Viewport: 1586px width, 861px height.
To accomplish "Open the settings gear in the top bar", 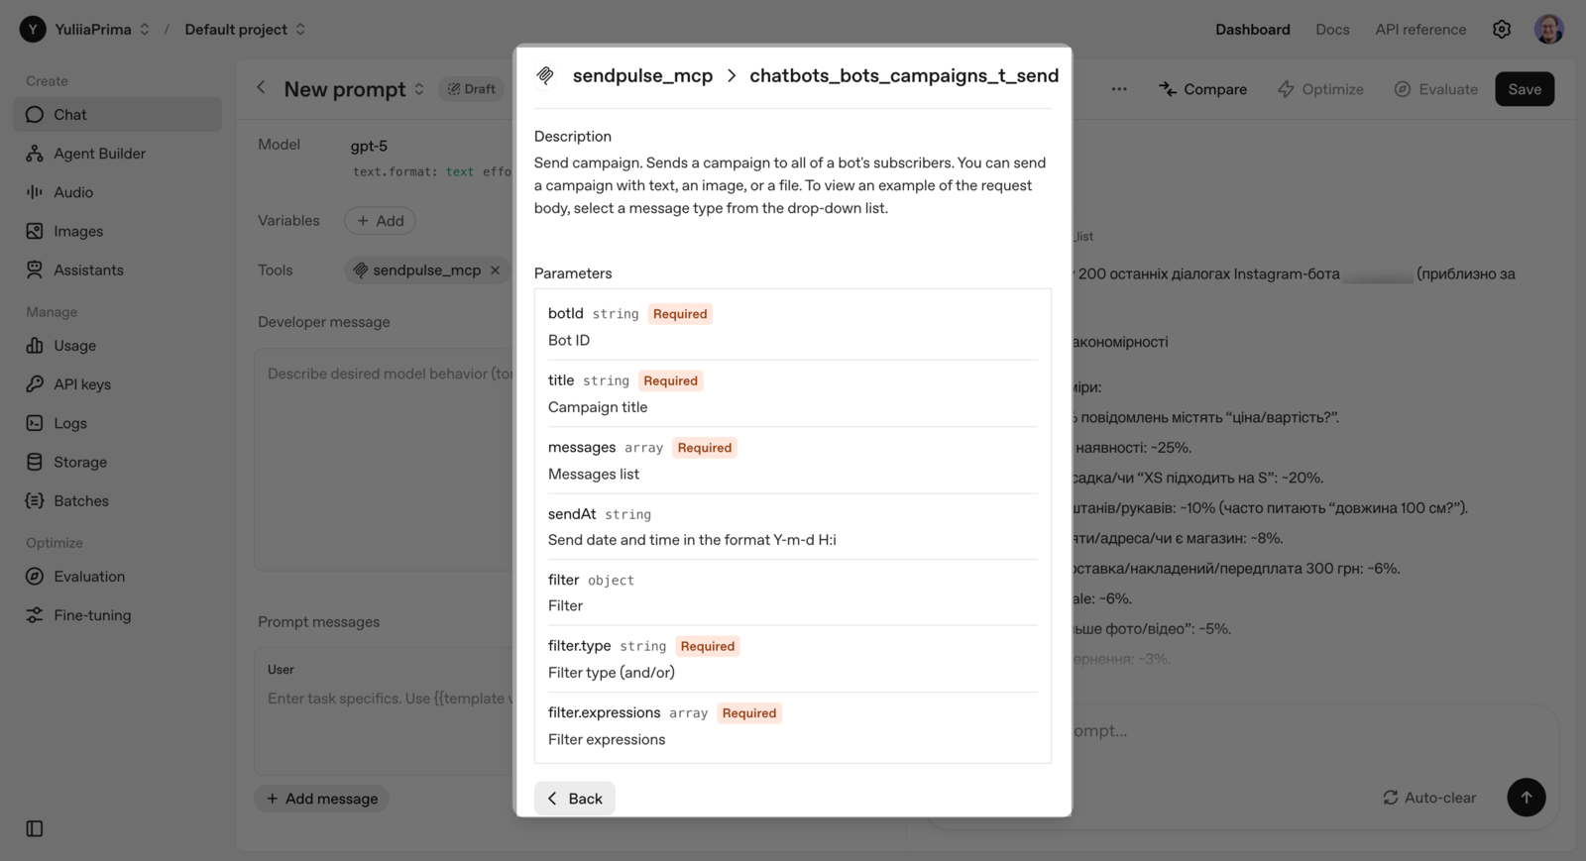I will pyautogui.click(x=1502, y=29).
